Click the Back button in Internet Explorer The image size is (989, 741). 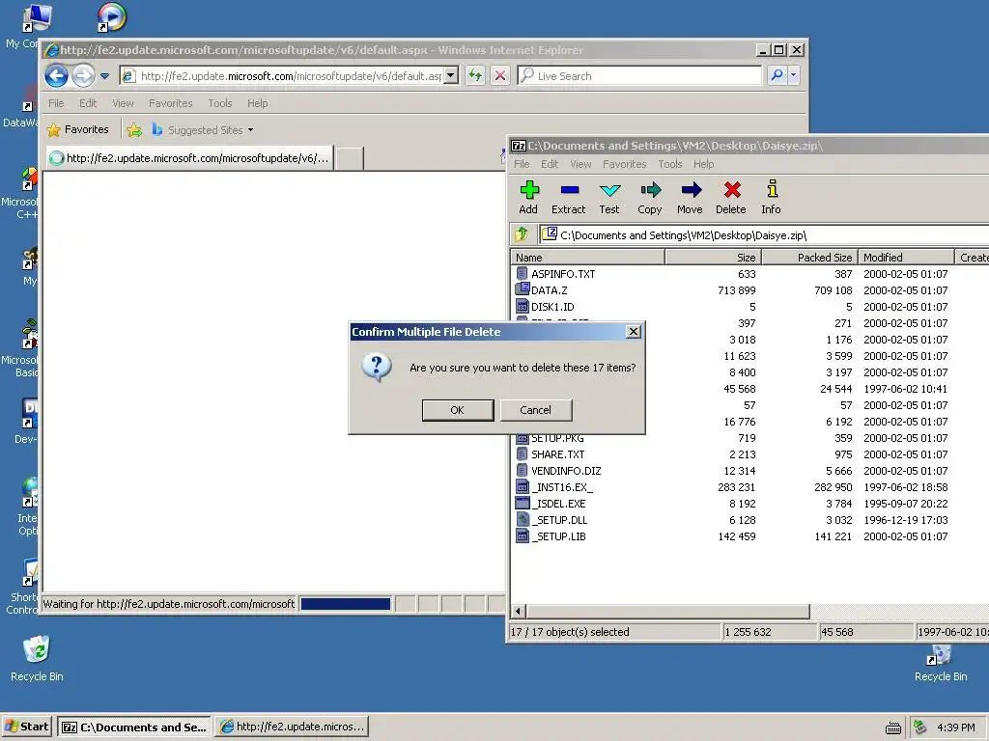pyautogui.click(x=57, y=76)
